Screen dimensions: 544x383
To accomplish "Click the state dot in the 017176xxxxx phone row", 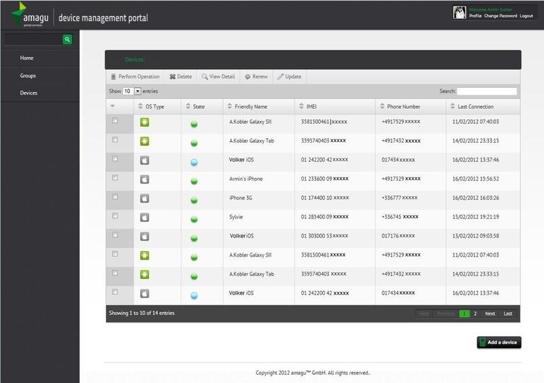I will (x=194, y=238).
